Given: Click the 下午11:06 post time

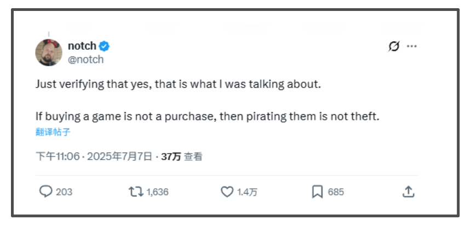Looking at the screenshot, I should [58, 157].
